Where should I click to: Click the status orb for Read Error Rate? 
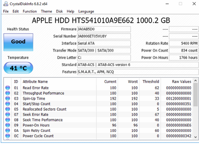tap(7, 88)
